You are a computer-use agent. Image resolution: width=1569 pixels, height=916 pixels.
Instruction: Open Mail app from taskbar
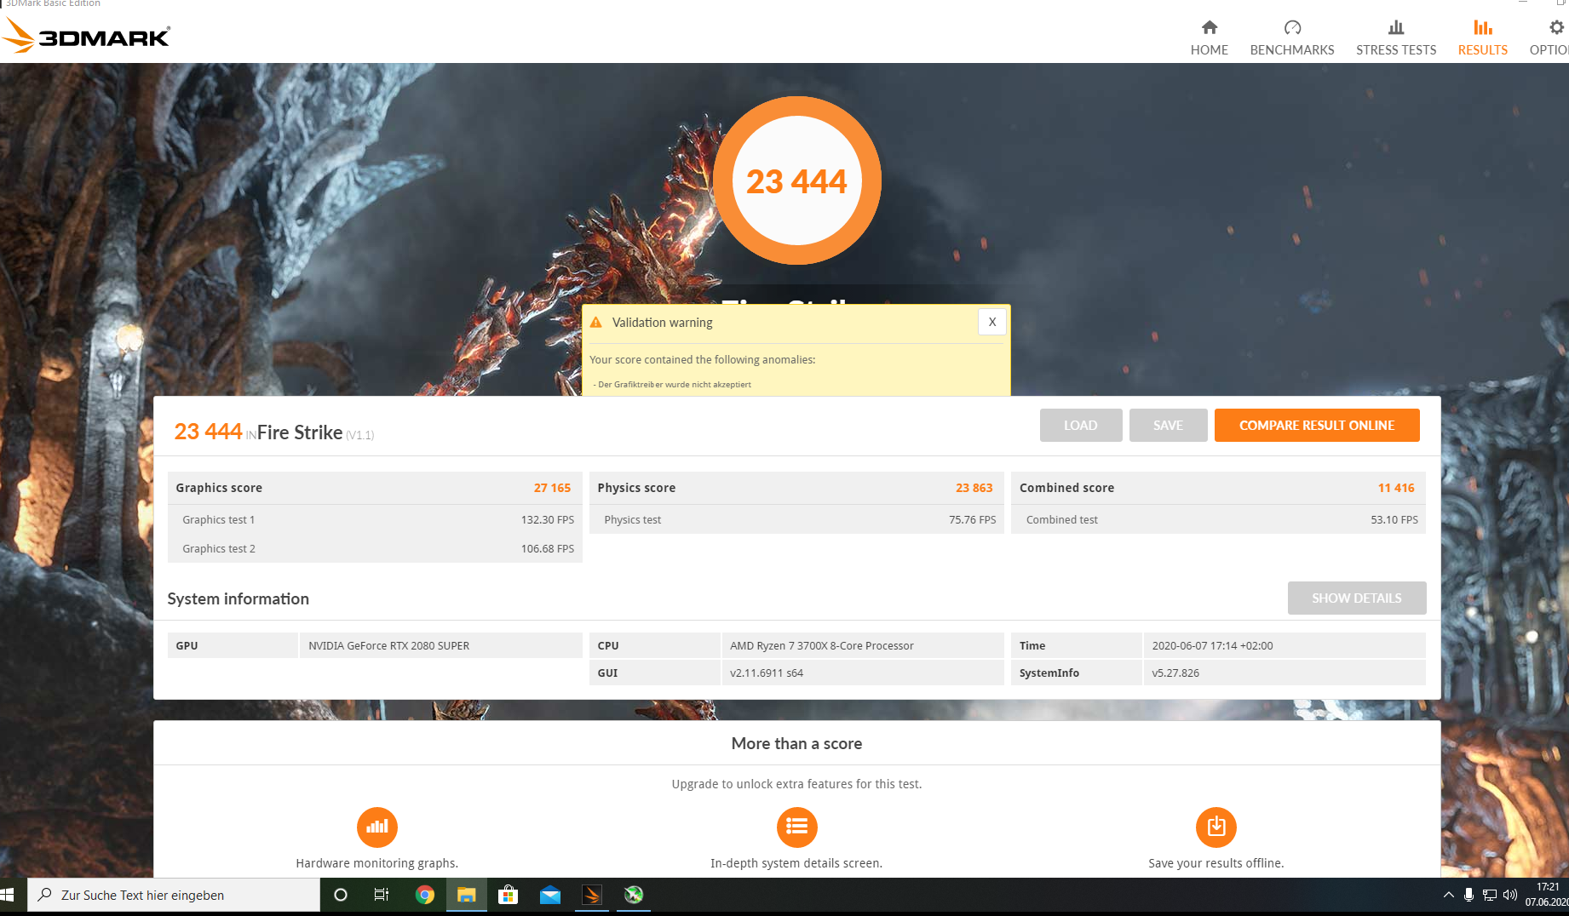pos(549,895)
